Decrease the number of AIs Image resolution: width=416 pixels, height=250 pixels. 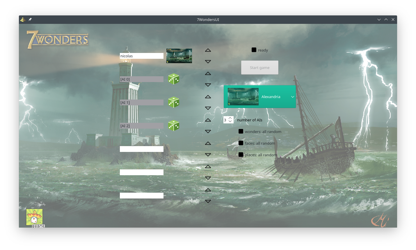pyautogui.click(x=230, y=121)
